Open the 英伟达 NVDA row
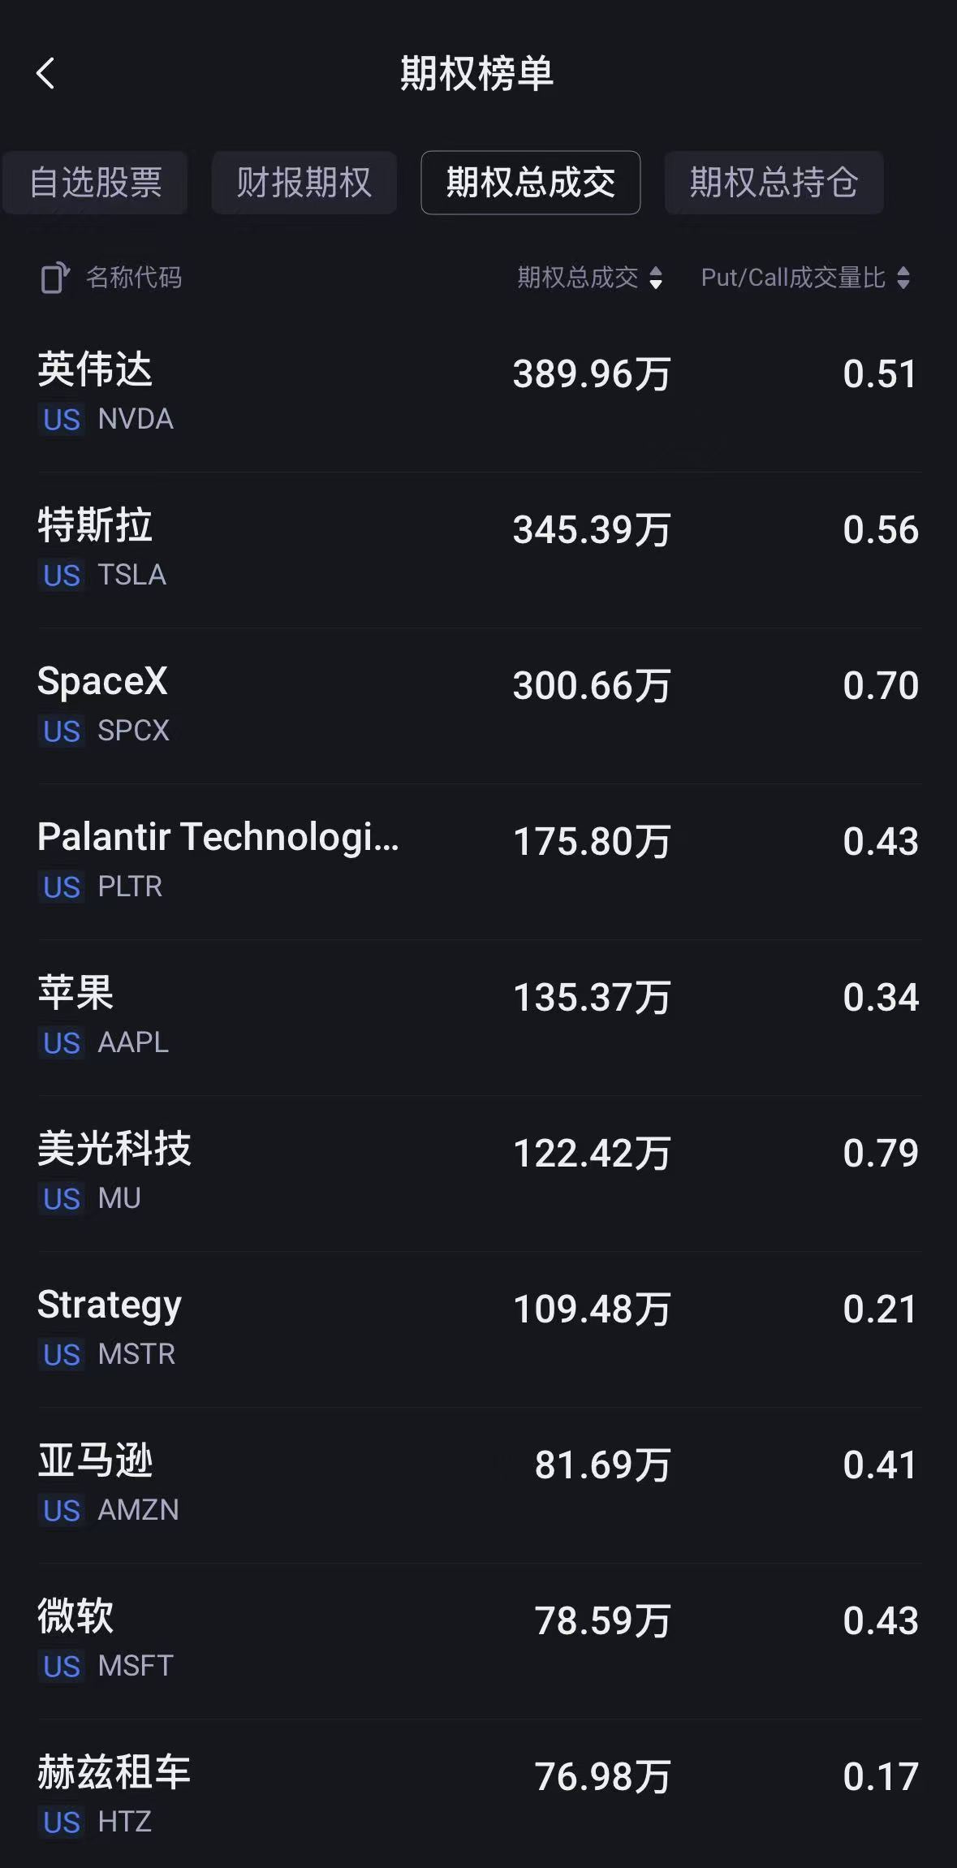Screen dimensions: 957x1868 coord(478,394)
